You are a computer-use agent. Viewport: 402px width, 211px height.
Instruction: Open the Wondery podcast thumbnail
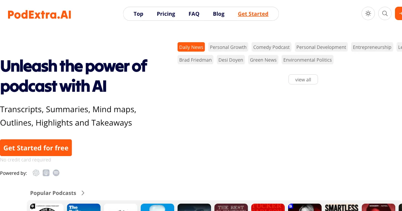point(379,207)
